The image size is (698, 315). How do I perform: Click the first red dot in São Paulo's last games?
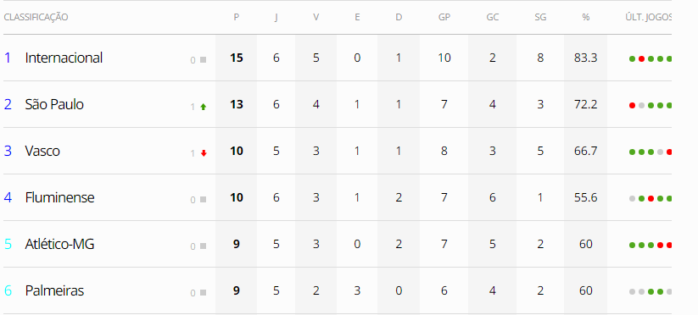632,105
